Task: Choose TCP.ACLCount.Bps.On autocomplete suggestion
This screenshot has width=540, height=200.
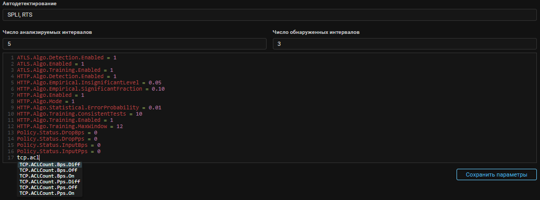Action: pos(50,176)
